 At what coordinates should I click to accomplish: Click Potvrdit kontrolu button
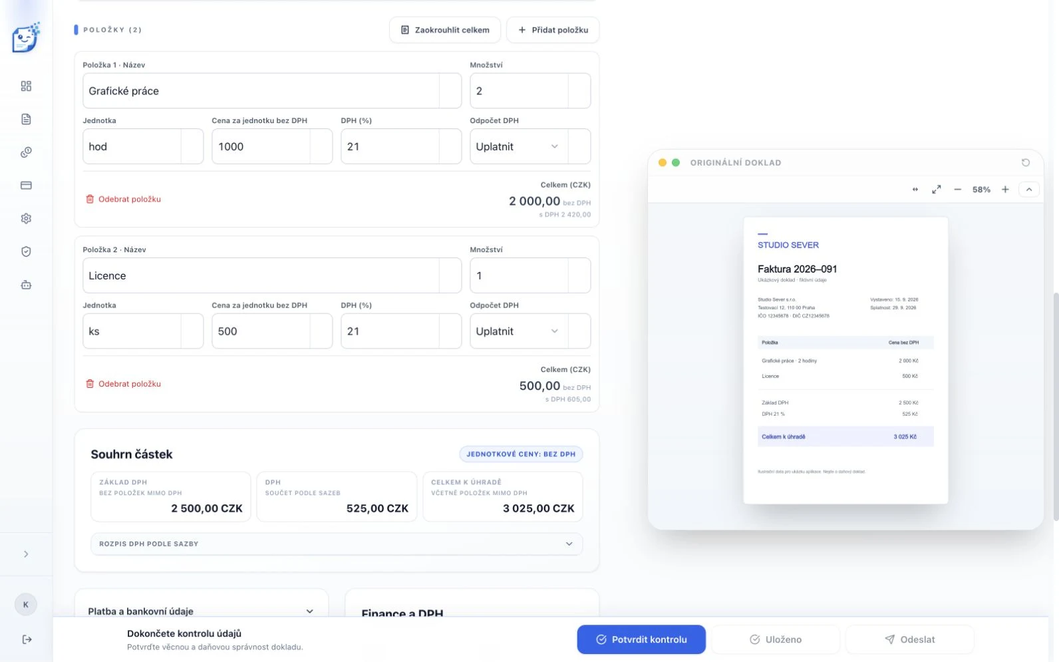tap(641, 639)
